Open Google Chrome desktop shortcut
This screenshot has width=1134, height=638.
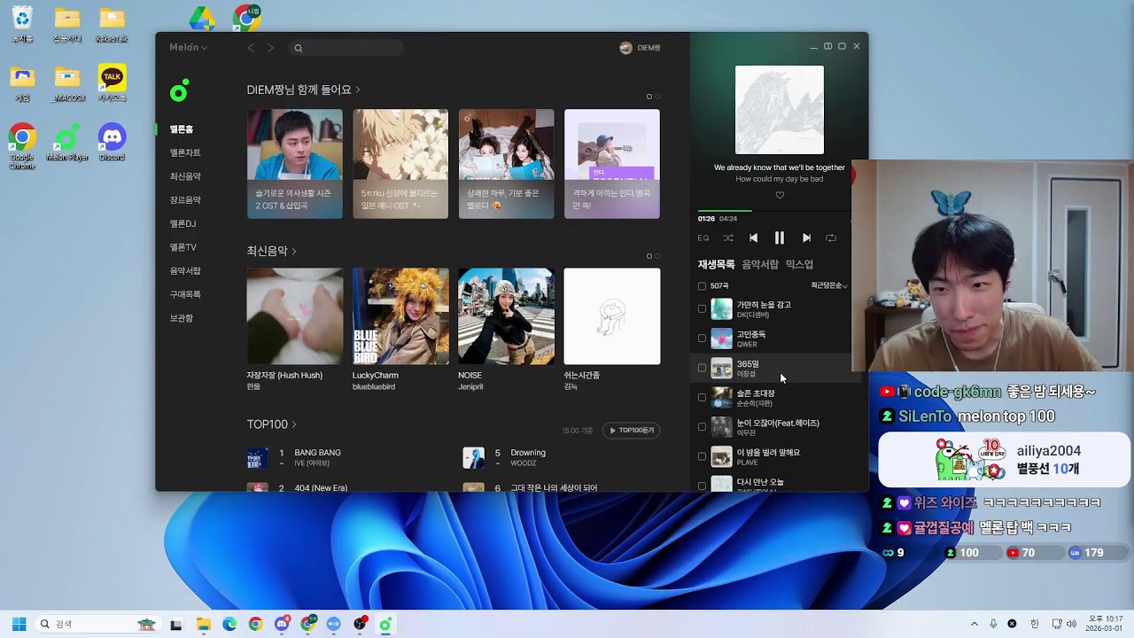tap(22, 147)
